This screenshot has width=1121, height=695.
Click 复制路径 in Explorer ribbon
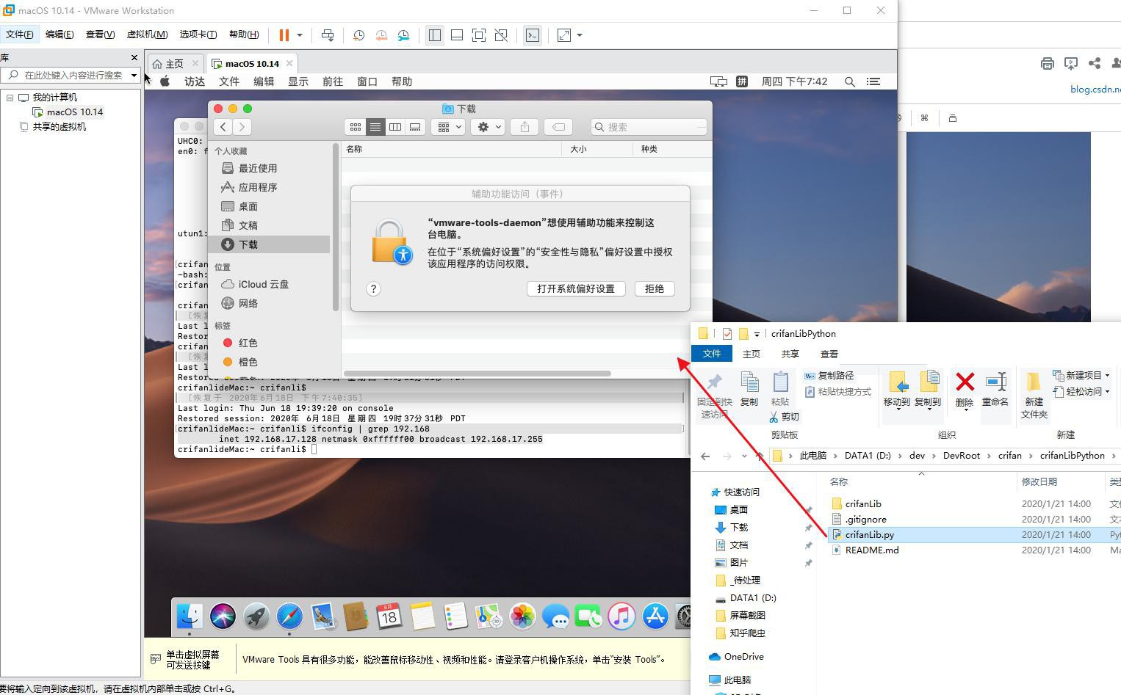pos(829,375)
